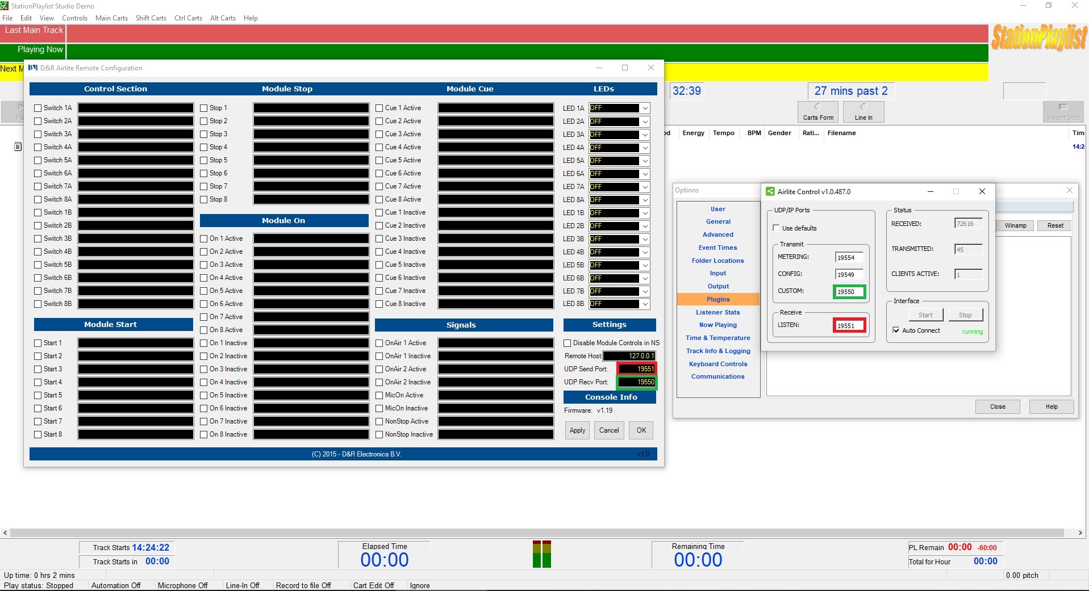Toggle the Line In toolbar button
This screenshot has height=591, width=1089.
tap(863, 112)
